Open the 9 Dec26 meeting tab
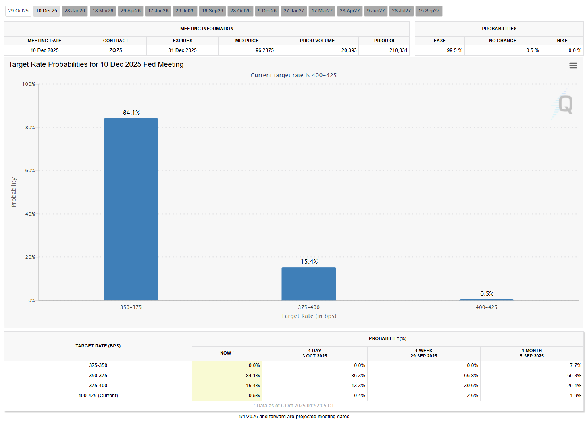 click(267, 11)
